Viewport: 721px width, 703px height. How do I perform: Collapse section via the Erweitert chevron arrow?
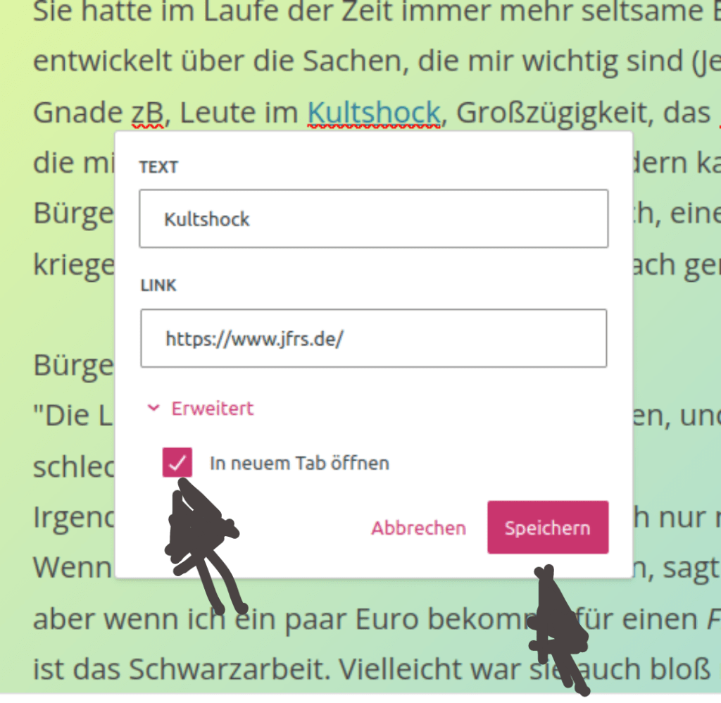pos(153,409)
